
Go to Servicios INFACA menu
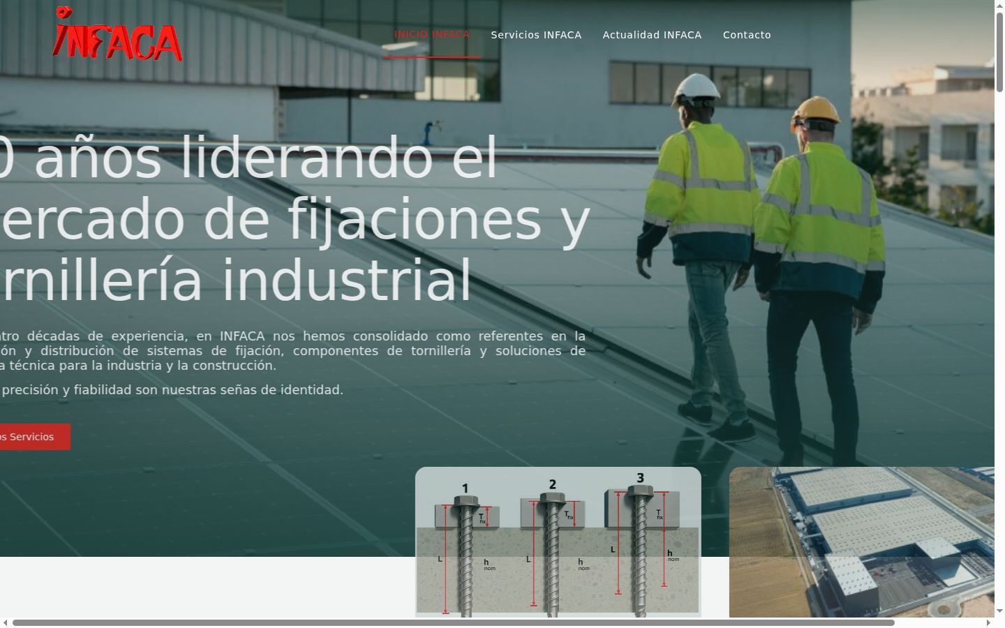(x=536, y=35)
